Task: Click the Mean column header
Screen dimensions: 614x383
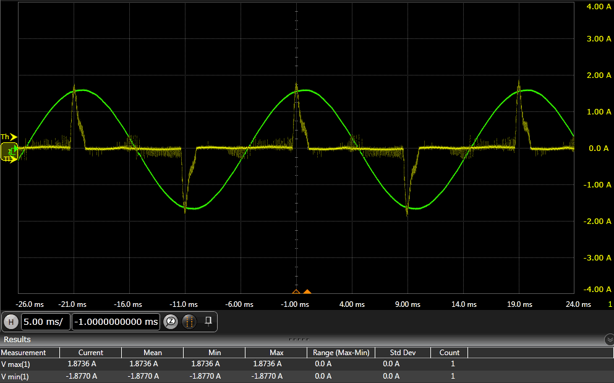Action: [152, 353]
